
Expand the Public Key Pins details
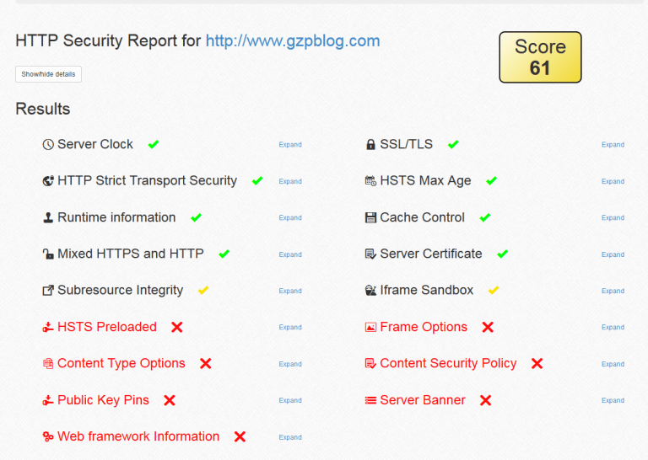290,400
